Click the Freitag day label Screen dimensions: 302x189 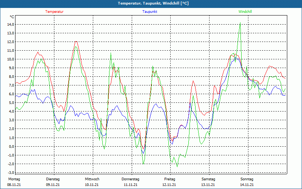click(169, 179)
